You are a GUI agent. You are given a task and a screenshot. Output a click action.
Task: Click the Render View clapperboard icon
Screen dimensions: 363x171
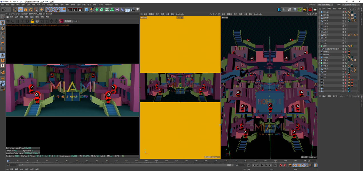(70, 10)
